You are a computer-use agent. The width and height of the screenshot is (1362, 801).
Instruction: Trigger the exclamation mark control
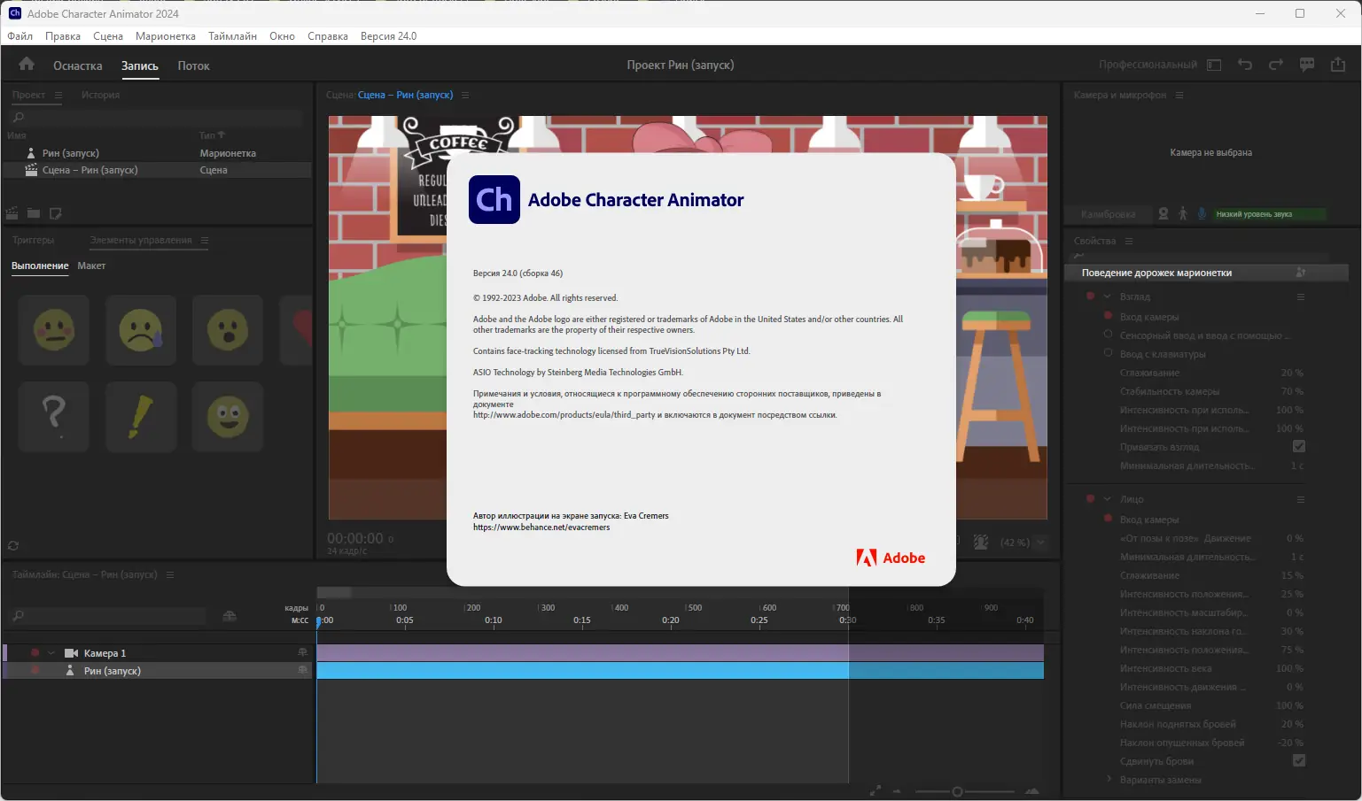coord(141,417)
